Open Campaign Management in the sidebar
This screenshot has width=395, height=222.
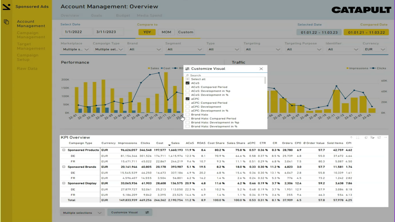click(x=31, y=35)
